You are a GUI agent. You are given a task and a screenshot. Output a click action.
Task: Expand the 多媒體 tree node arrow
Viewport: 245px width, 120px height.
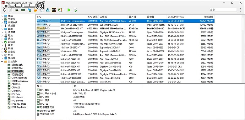click(2, 32)
